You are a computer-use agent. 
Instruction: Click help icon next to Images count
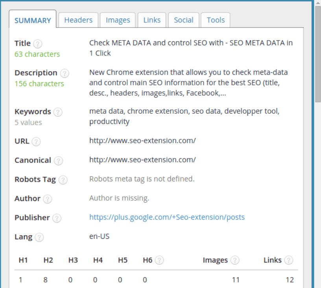click(235, 260)
